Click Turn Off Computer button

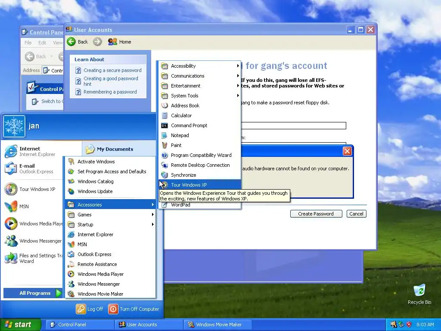(134, 309)
